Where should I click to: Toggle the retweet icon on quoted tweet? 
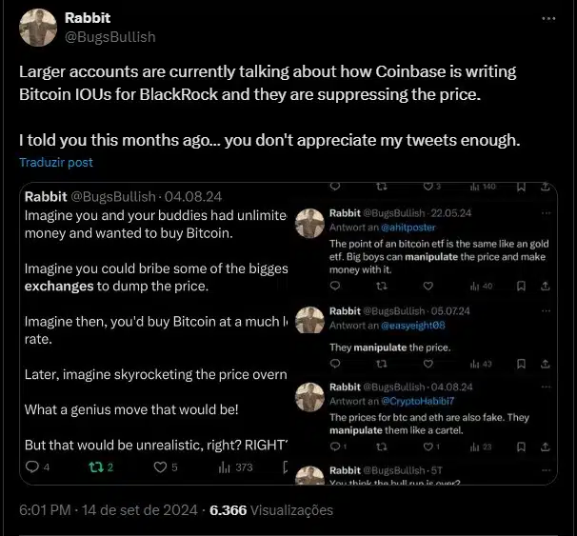tap(94, 467)
